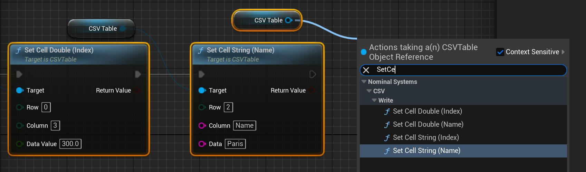Click the clear X icon in search box
Screen dimensions: 586x172
click(x=366, y=70)
